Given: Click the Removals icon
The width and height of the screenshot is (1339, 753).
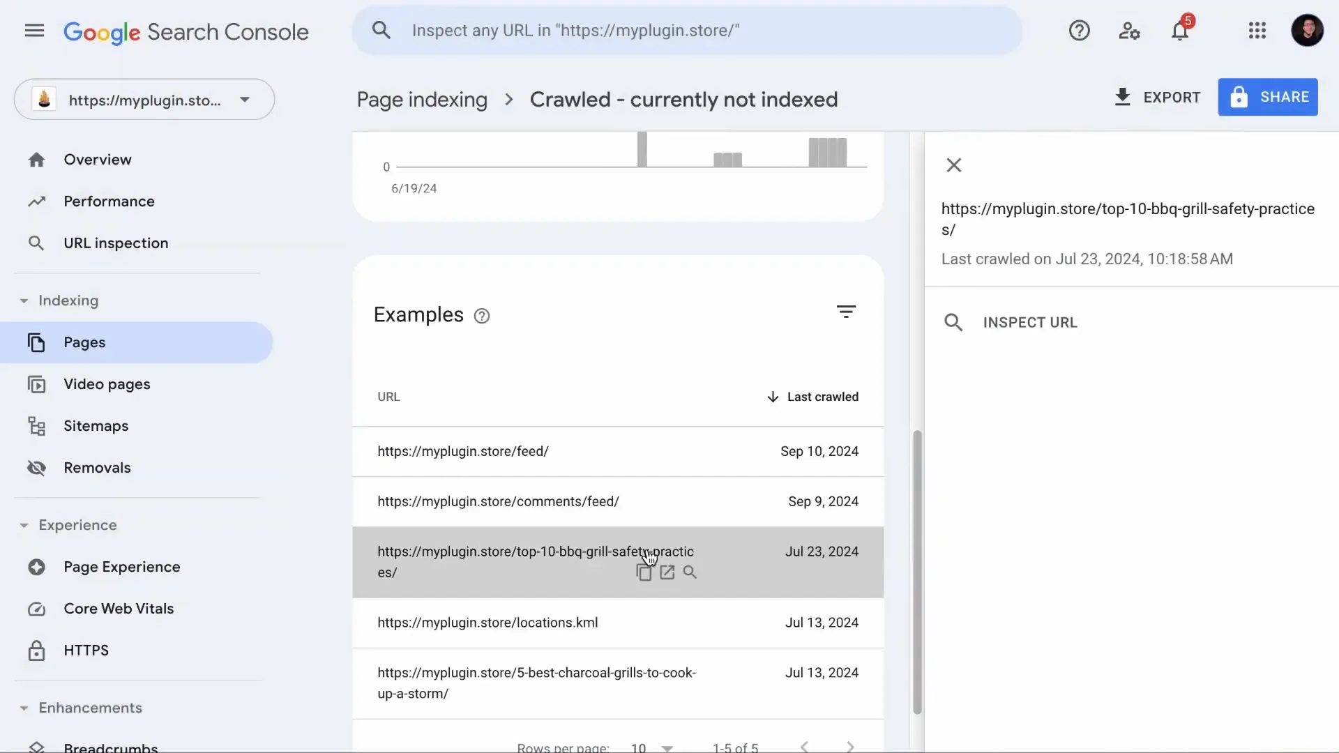Looking at the screenshot, I should point(36,468).
